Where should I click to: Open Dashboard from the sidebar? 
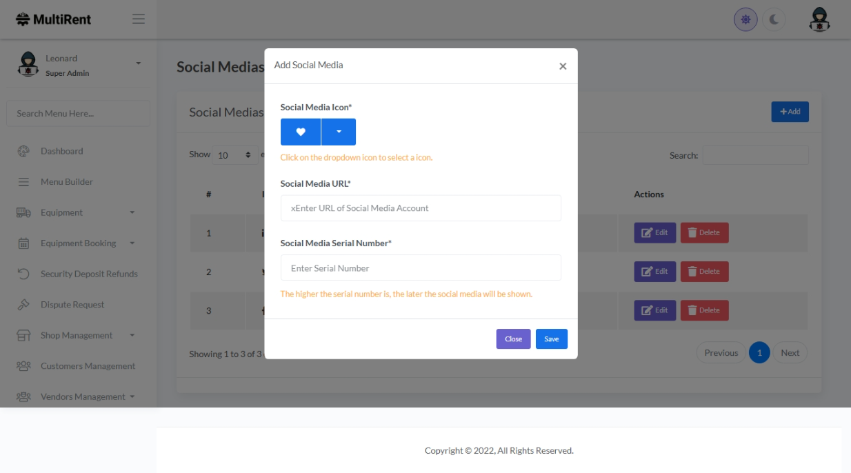61,151
